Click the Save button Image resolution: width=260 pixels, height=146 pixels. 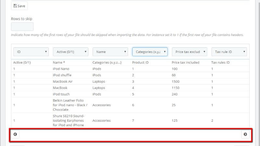pos(19,6)
